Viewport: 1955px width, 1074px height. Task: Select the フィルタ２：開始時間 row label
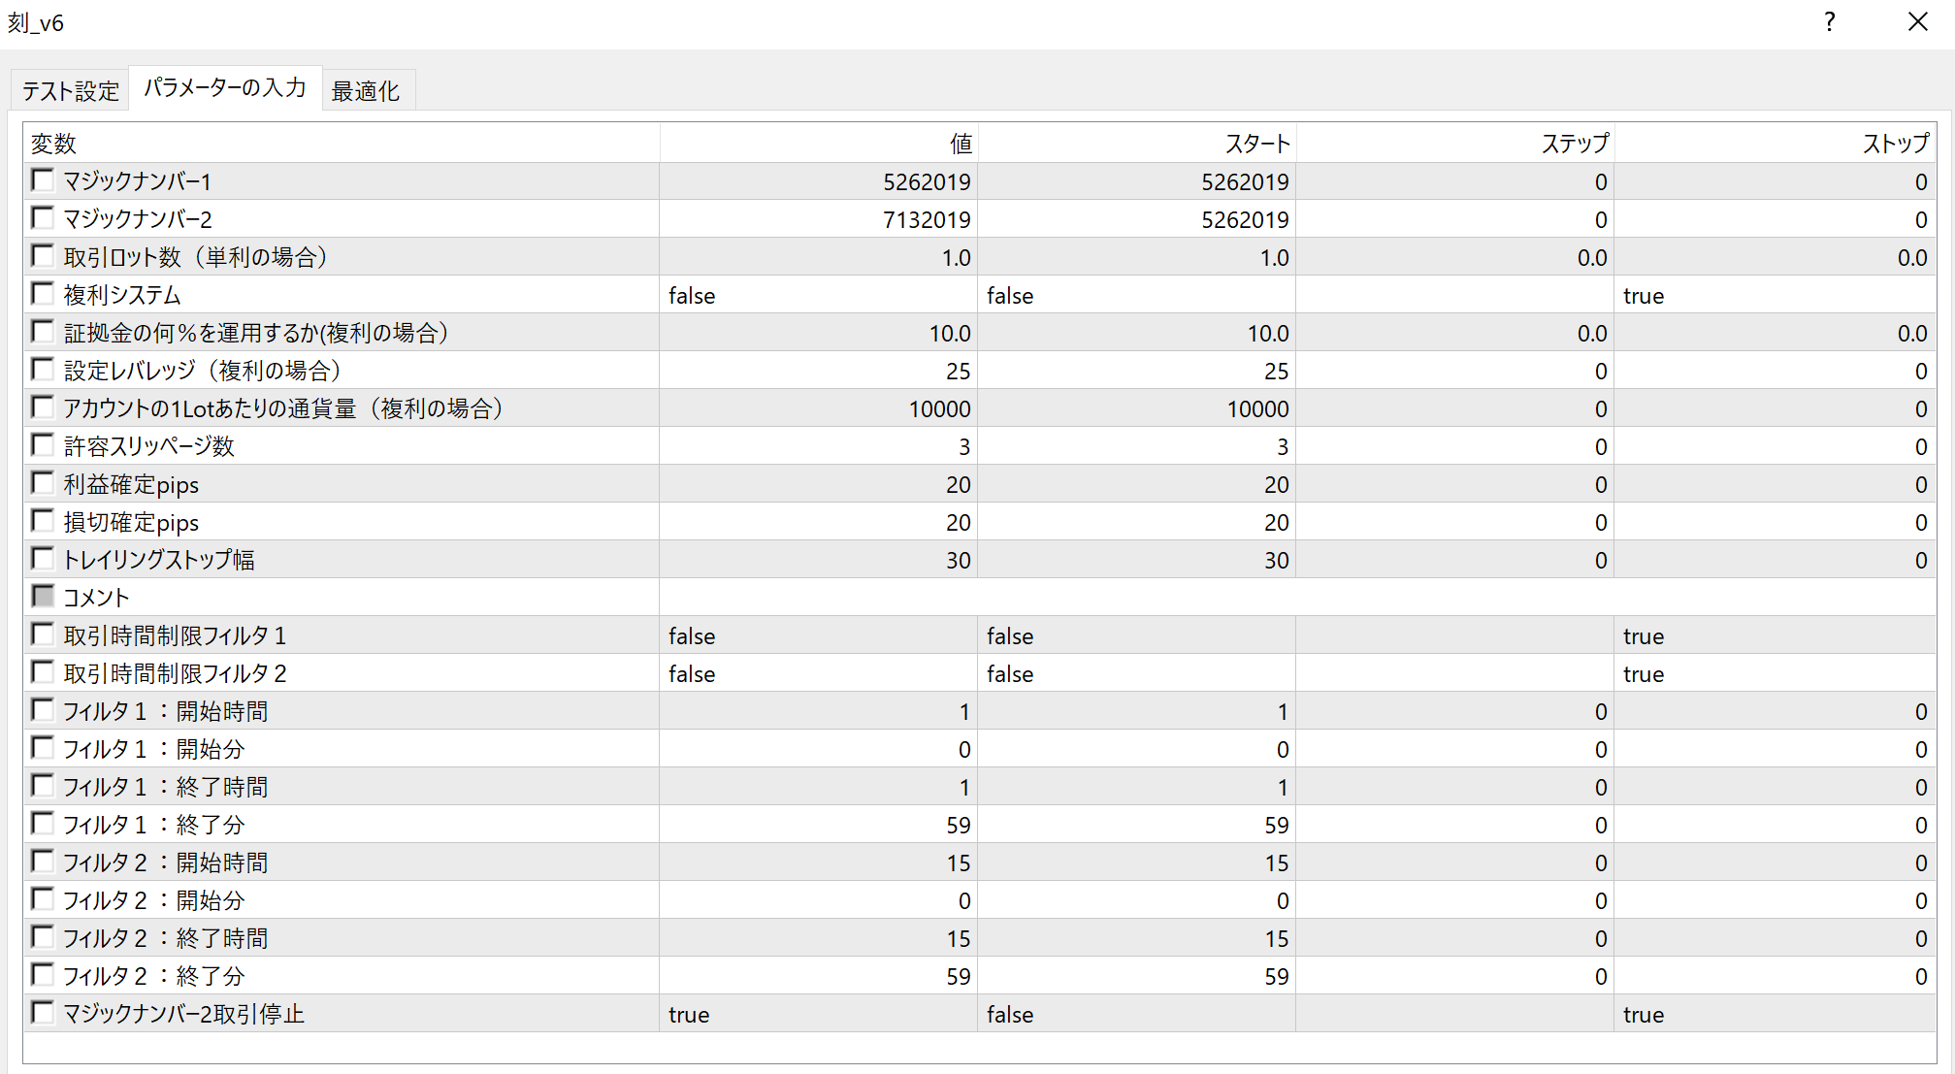tap(166, 862)
